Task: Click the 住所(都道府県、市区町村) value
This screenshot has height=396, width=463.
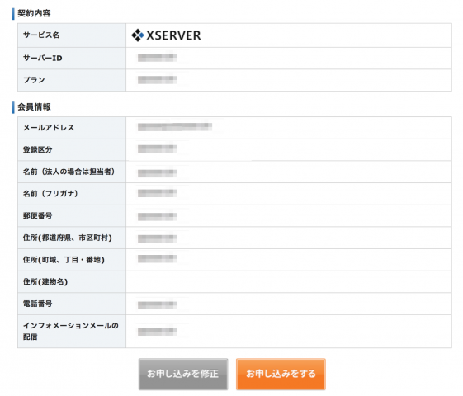Action: [x=158, y=238]
